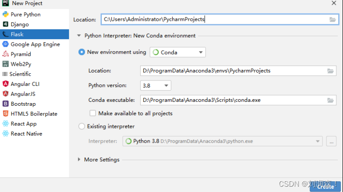Click the Web2Py label

coord(21,64)
